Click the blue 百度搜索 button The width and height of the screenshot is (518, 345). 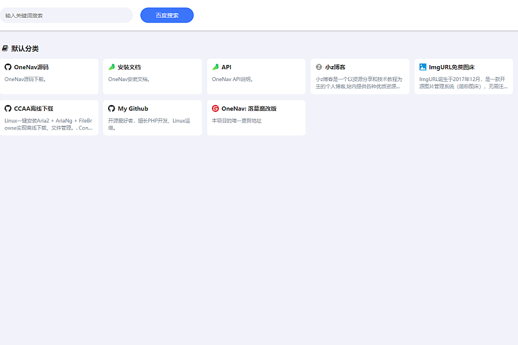pyautogui.click(x=167, y=15)
